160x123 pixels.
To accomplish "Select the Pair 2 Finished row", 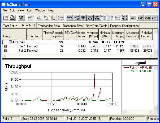I will 77,51.
